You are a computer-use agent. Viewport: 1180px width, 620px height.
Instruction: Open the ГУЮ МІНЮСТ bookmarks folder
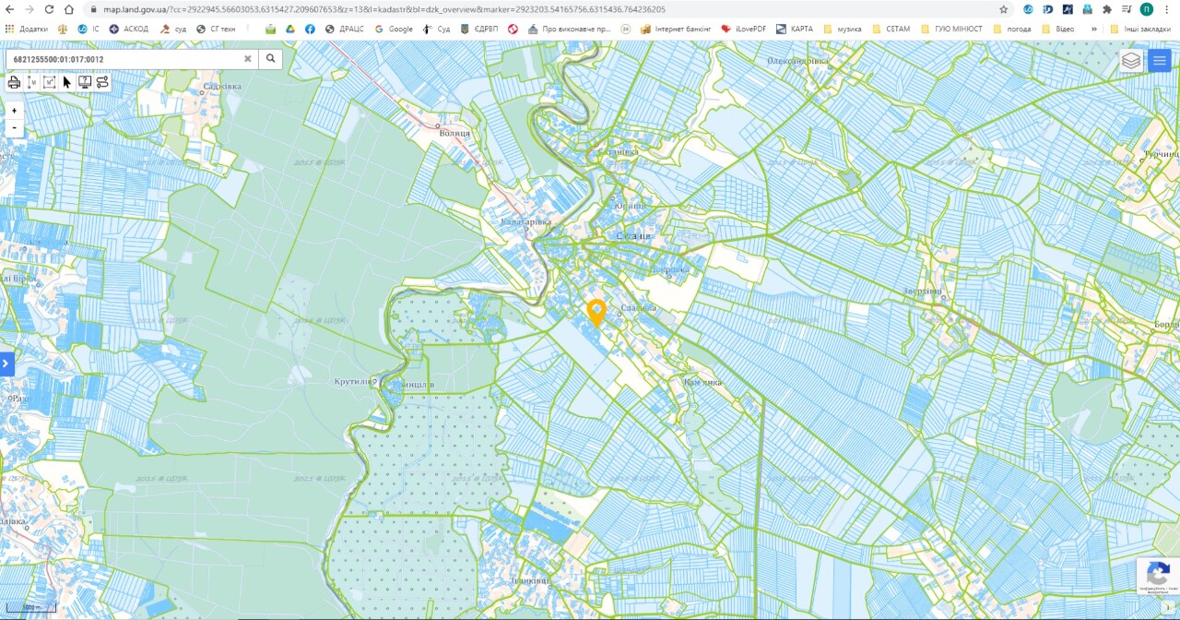click(952, 29)
